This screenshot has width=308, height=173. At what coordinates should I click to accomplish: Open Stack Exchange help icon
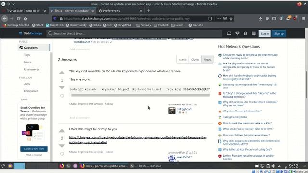tap(245, 33)
